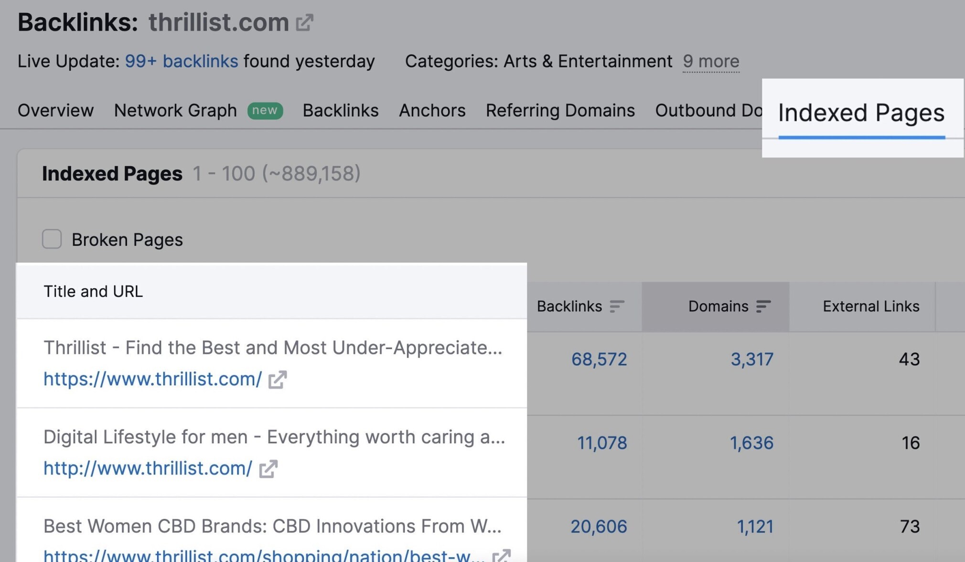
Task: Click the 99+ backlinks live update link
Action: (x=182, y=61)
